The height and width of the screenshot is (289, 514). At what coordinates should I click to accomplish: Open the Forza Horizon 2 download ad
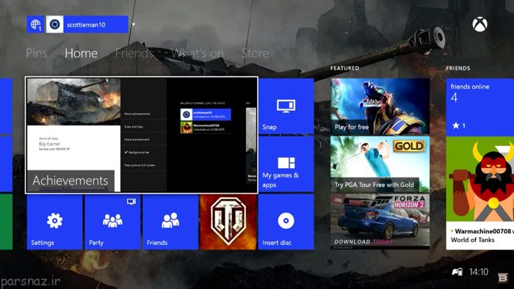(x=380, y=222)
